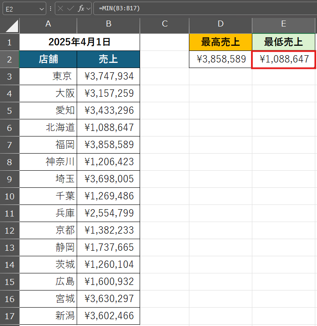The width and height of the screenshot is (317, 326).
Task: Select row 2 header
Action: click(9, 59)
